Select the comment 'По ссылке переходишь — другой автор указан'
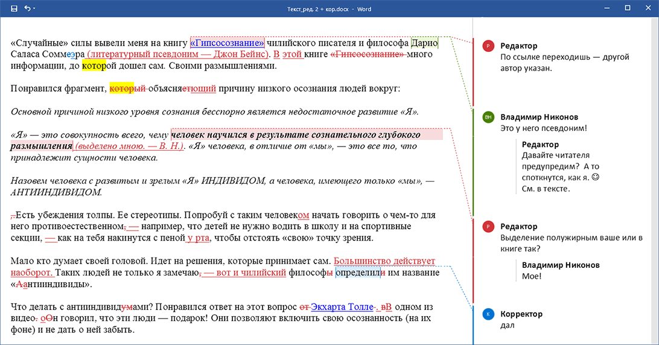This screenshot has width=659, height=345. [x=564, y=63]
